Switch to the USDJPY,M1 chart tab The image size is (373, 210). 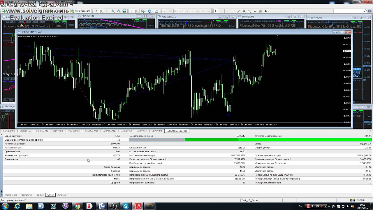point(58,131)
